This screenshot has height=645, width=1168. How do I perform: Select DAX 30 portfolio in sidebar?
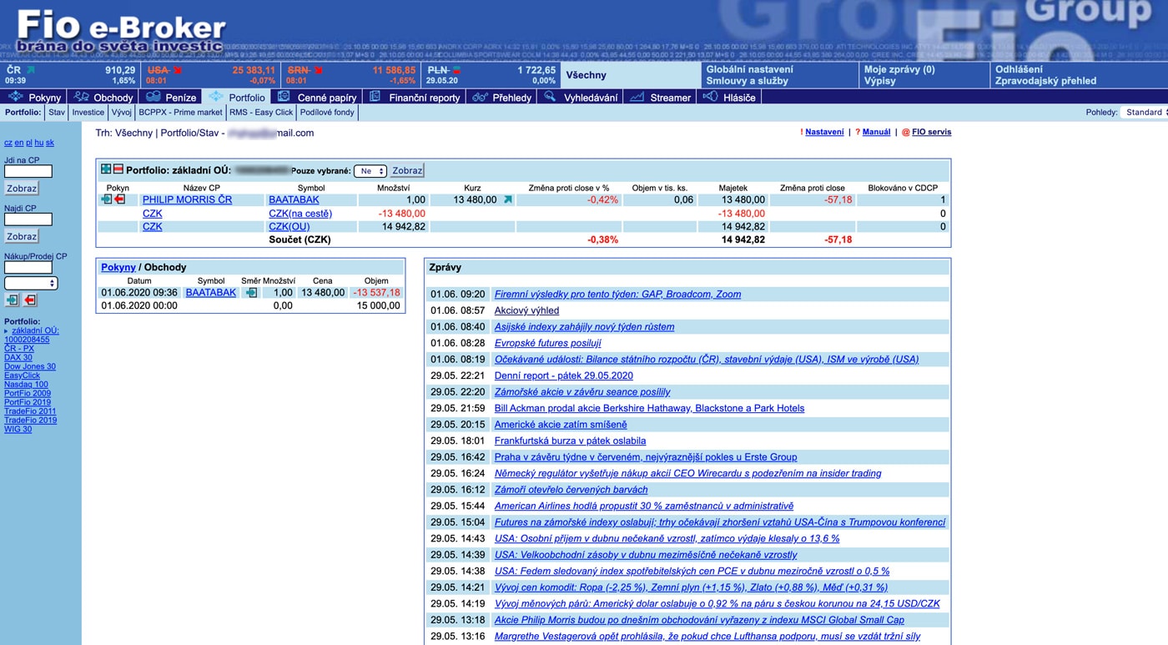[x=18, y=357]
